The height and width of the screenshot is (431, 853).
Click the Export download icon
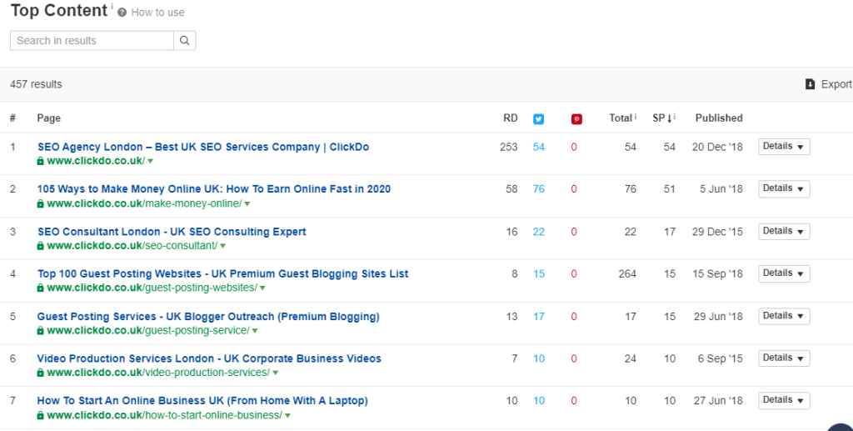coord(810,84)
